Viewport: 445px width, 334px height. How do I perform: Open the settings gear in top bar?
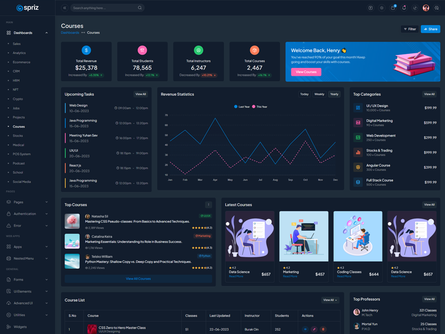pos(437,8)
